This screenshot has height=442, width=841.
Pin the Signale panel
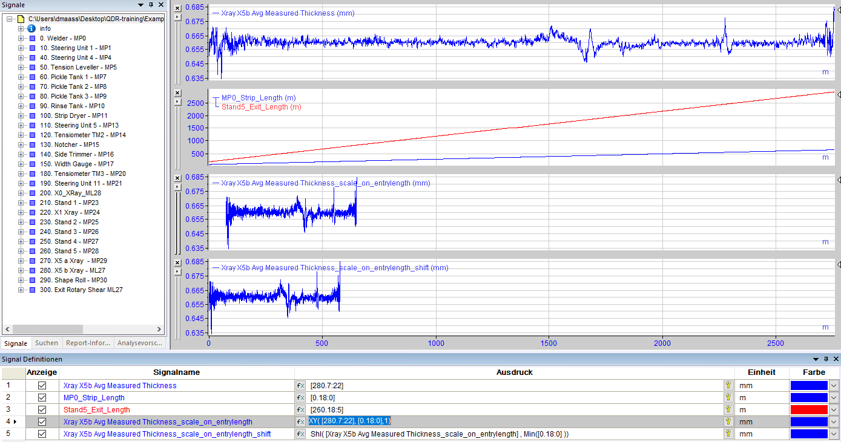click(151, 5)
